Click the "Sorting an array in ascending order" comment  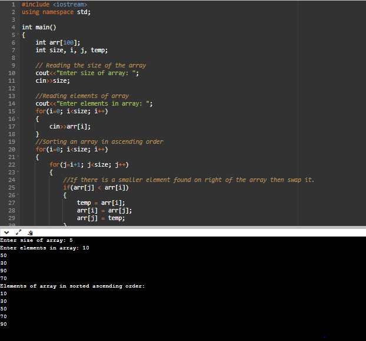99,142
